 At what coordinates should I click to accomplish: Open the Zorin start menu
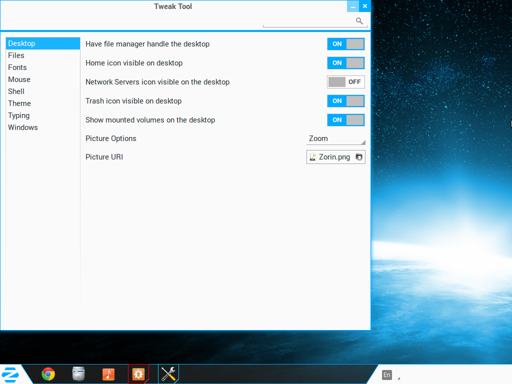(x=10, y=374)
